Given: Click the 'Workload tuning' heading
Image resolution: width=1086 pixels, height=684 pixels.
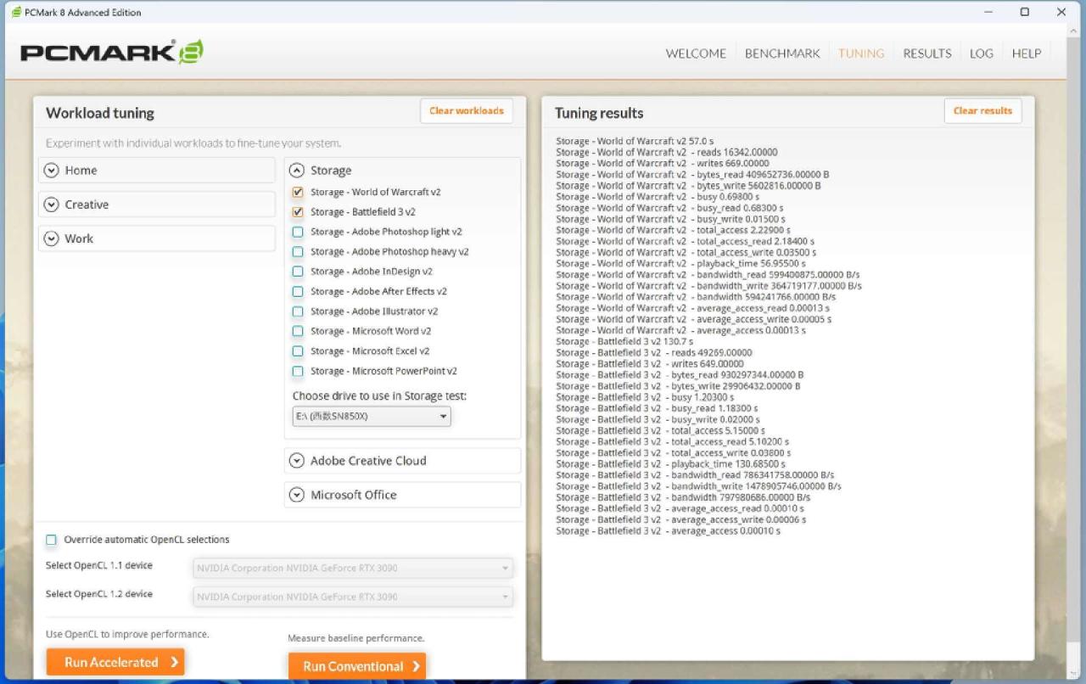Looking at the screenshot, I should [x=100, y=113].
